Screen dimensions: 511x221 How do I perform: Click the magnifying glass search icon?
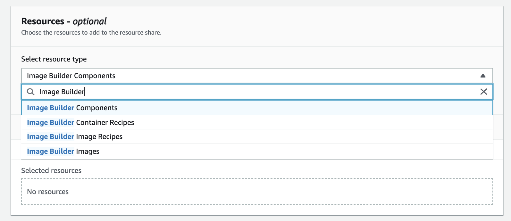point(30,92)
